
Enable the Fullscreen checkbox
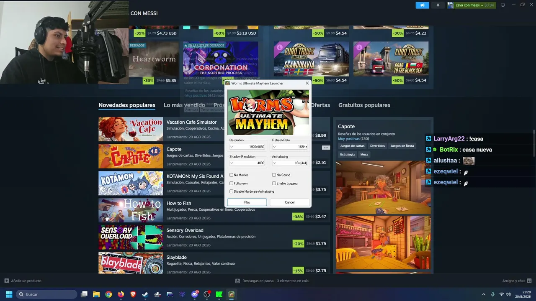231,184
